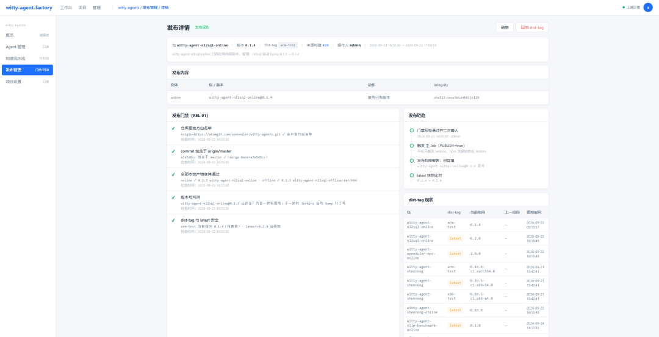Click the timeline circle for 门禁预检通过并二次确认
Viewport: 659px width, 337px height.
(411, 130)
